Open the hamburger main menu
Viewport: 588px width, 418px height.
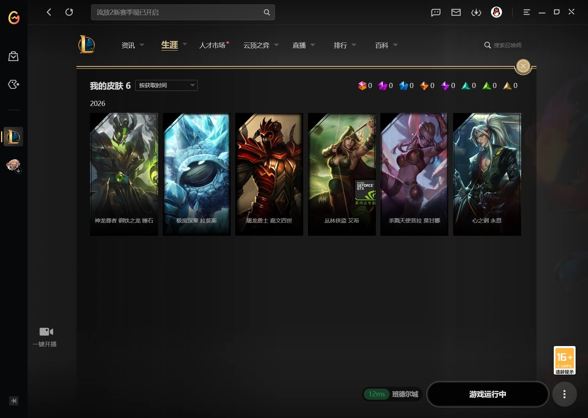(x=527, y=12)
